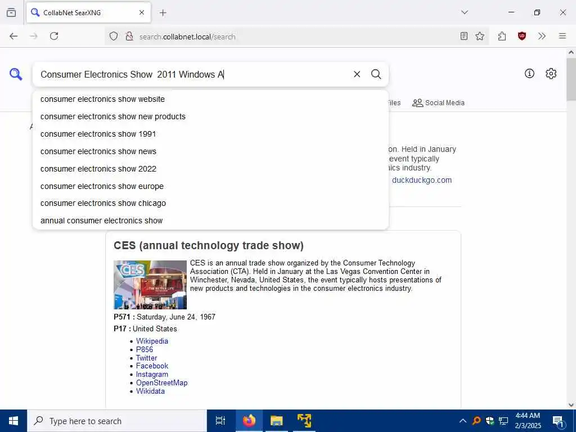Click the page vertical scrollbar thumb
Viewport: 576px width, 432px height.
(571, 79)
